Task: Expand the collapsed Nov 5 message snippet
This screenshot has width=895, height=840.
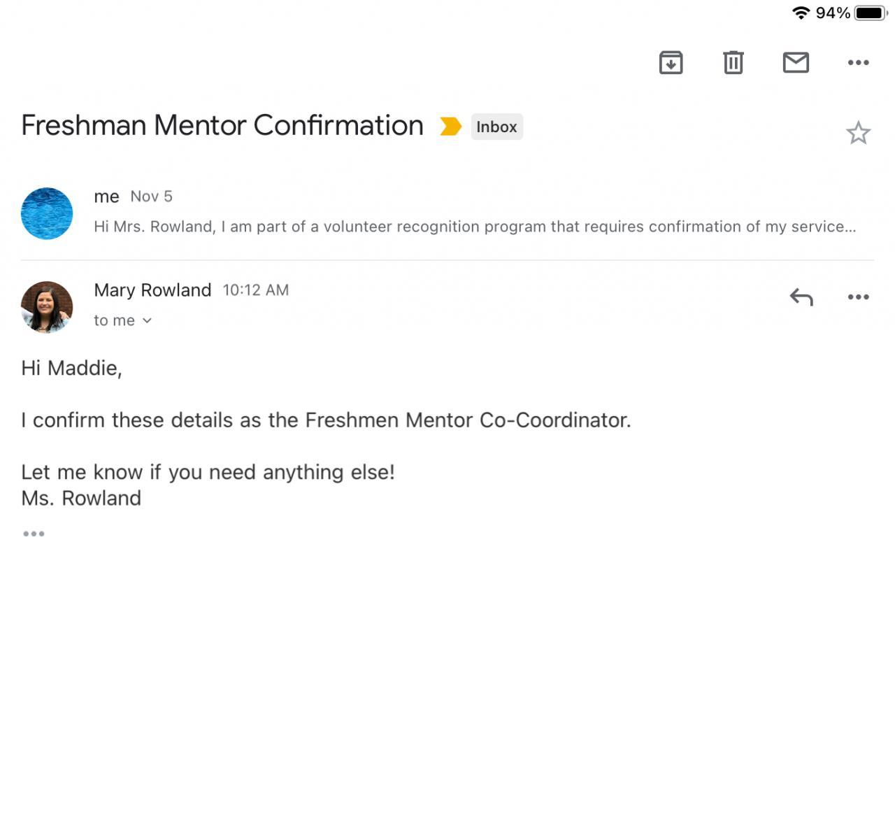Action: pos(474,227)
